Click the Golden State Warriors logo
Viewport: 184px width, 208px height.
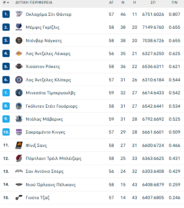[19, 106]
